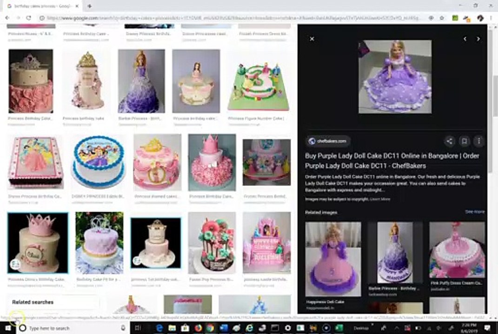Select the Pink Puffy Dress Cream Cake related image
Screen dimensions: 498x334
click(x=457, y=250)
